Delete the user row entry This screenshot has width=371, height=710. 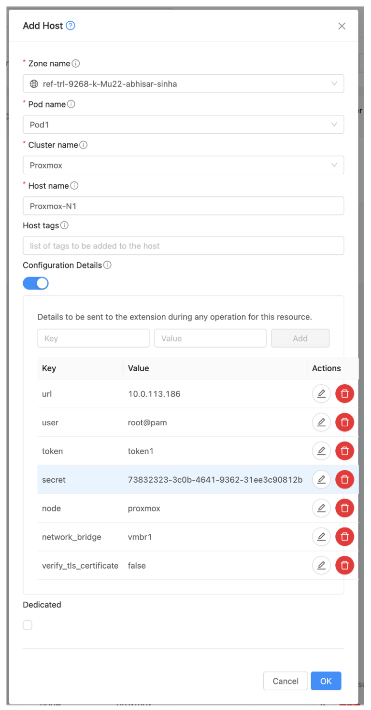click(345, 422)
